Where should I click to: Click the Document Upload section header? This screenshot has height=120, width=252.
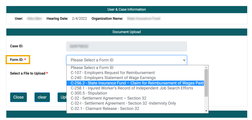click(127, 32)
